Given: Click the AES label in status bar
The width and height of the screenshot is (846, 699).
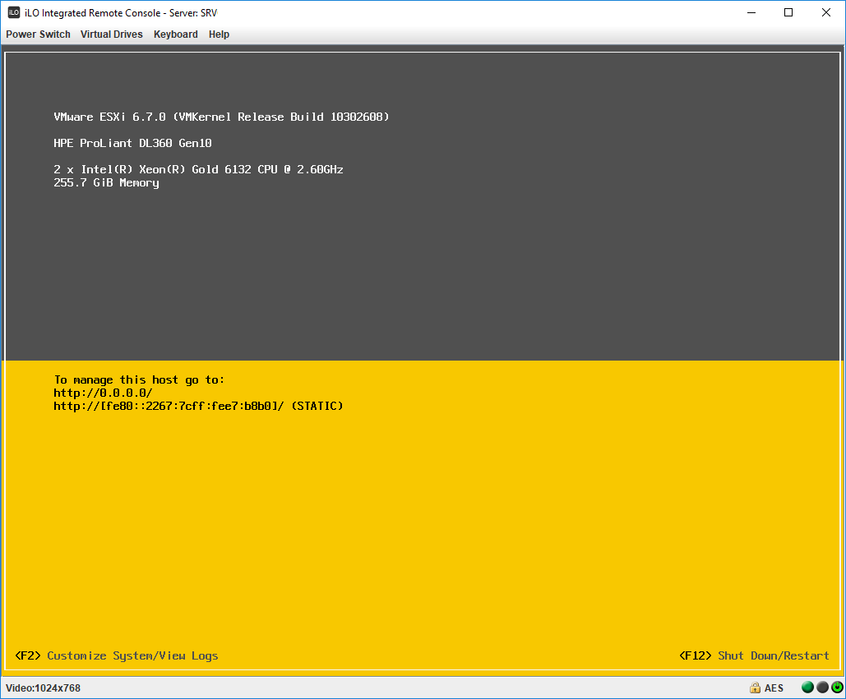Looking at the screenshot, I should 774,688.
